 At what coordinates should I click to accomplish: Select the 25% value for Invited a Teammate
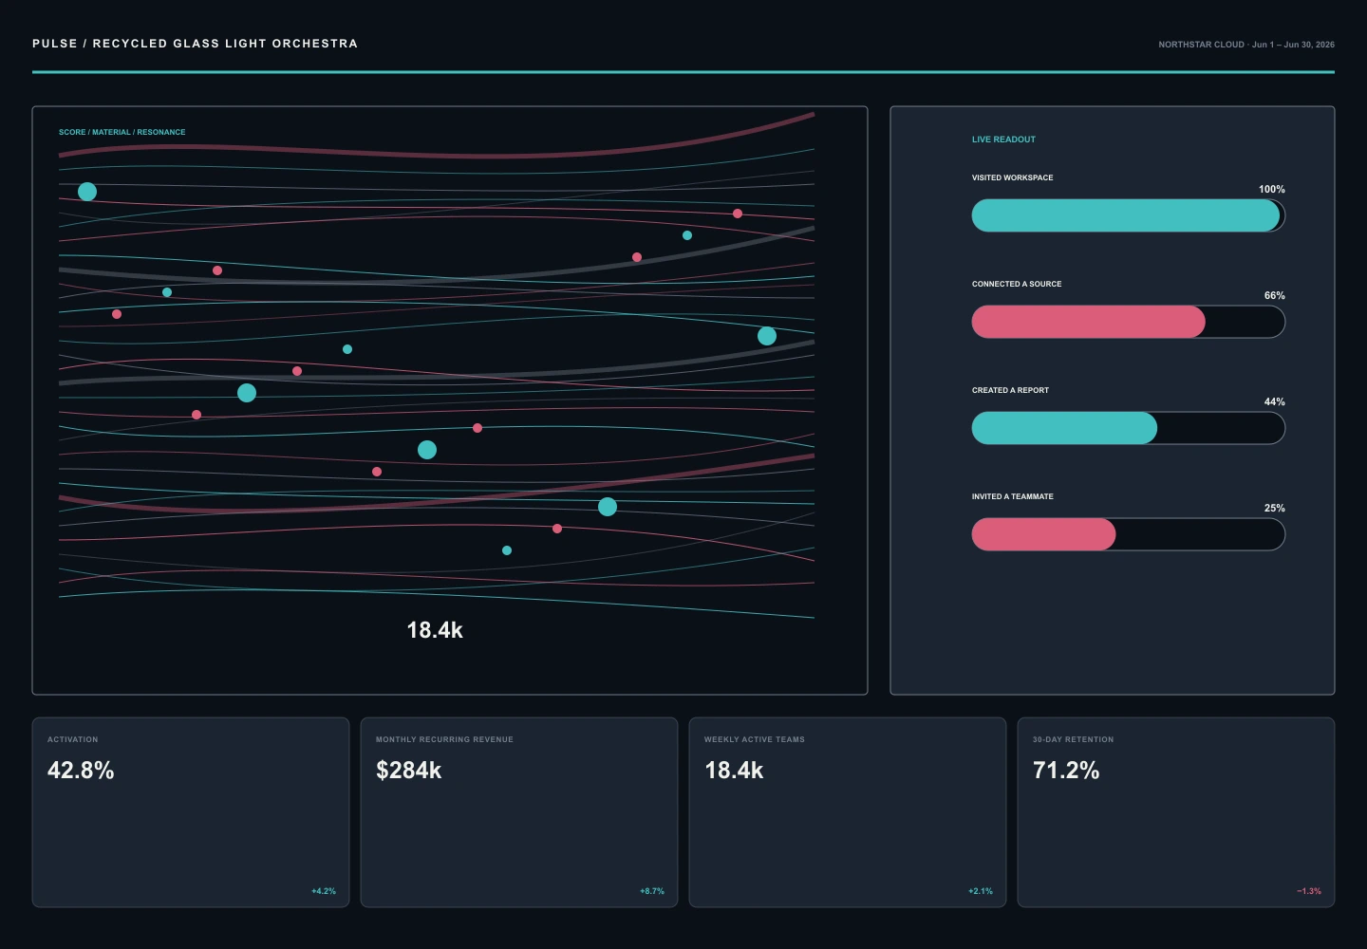coord(1275,509)
